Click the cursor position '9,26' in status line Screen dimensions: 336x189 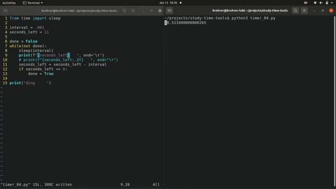(x=125, y=184)
